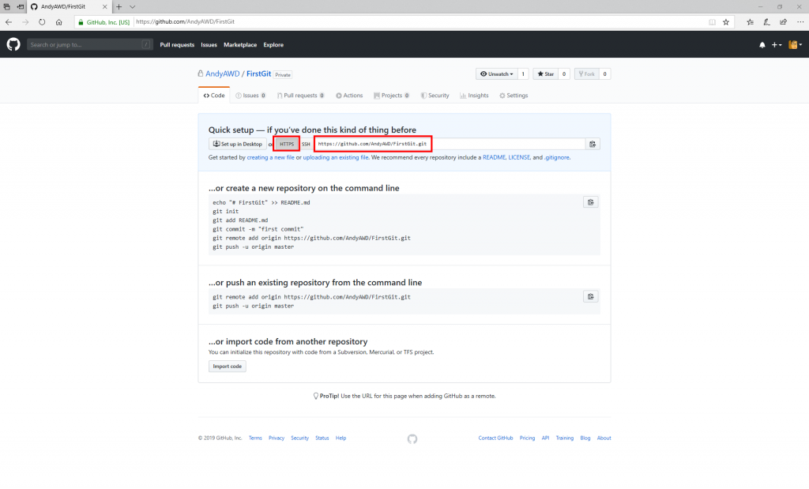Close the AndyAWD/FirstGit tab
Screen dimensions: 809x489
coord(104,6)
